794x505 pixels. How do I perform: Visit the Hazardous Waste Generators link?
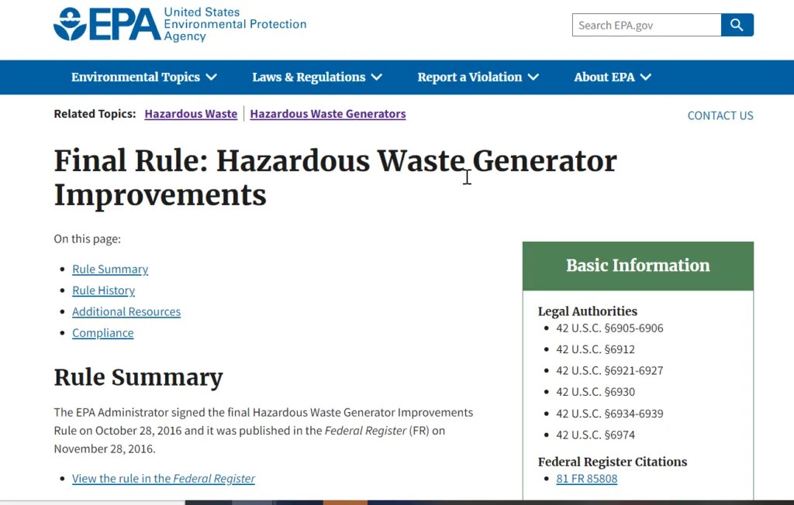click(327, 114)
